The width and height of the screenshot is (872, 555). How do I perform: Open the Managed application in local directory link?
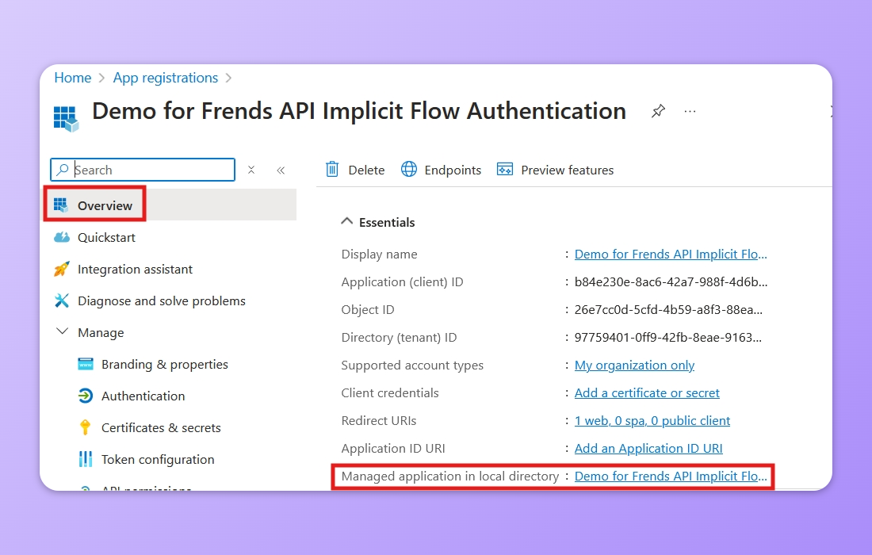(671, 477)
